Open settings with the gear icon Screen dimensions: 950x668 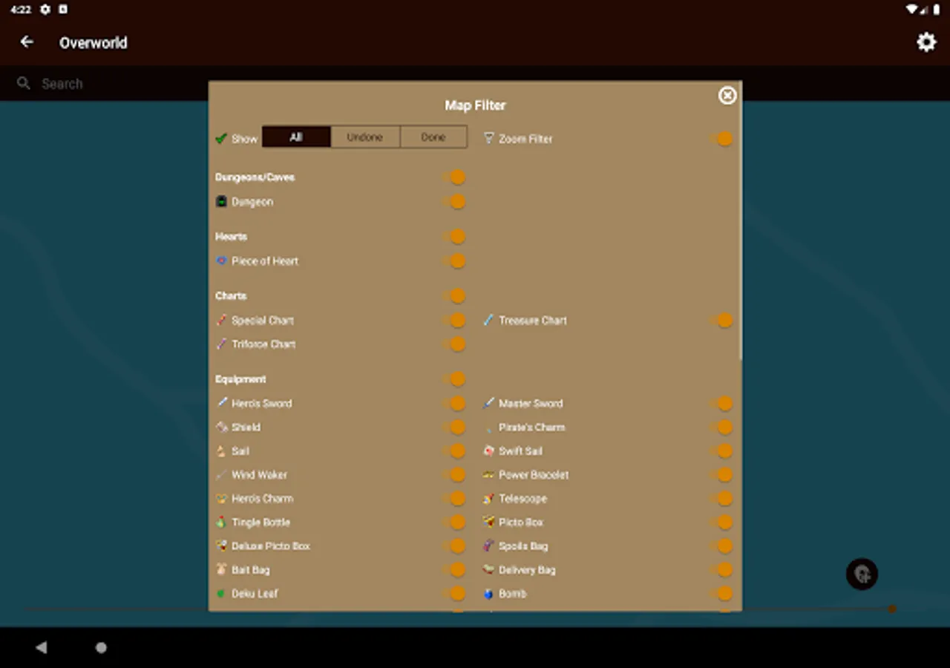(x=926, y=42)
